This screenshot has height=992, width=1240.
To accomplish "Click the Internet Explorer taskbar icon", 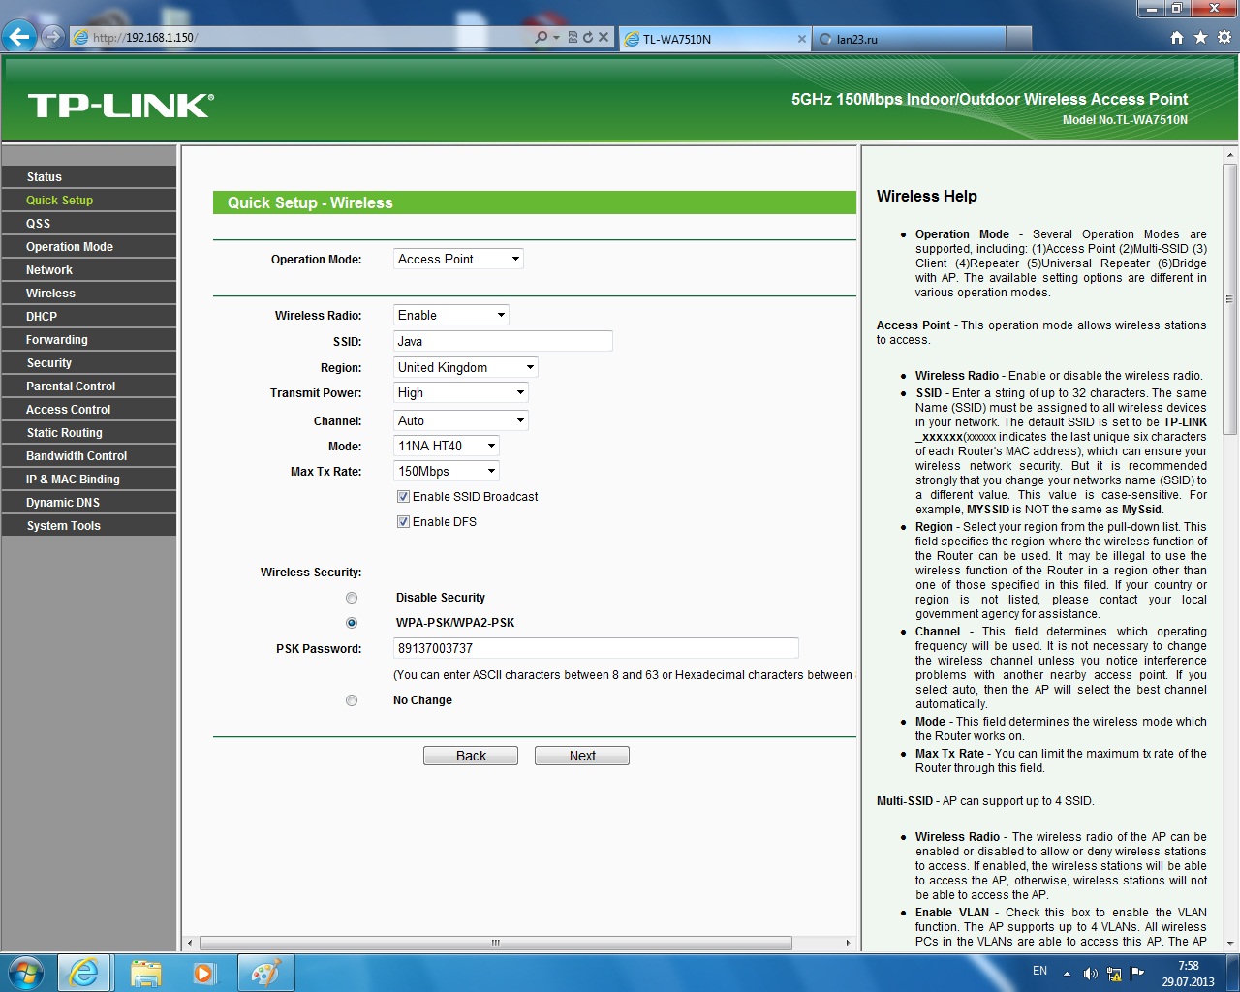I will (x=84, y=973).
